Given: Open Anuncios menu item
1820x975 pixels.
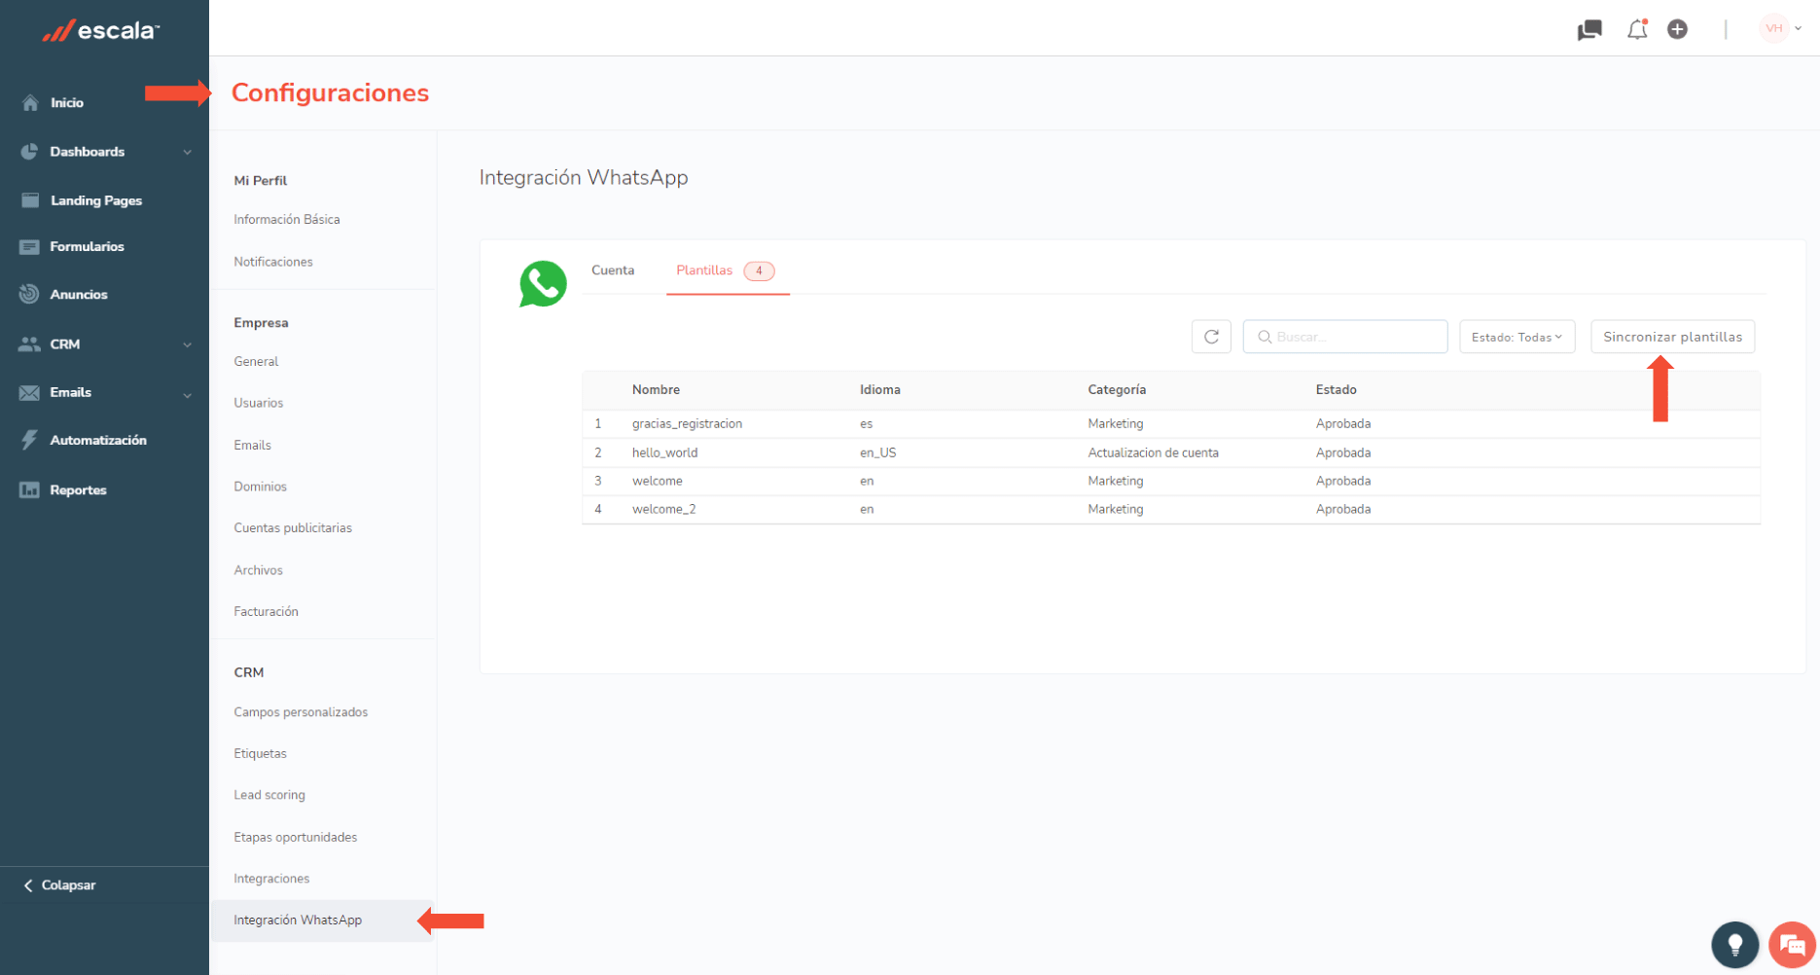Looking at the screenshot, I should (x=79, y=295).
